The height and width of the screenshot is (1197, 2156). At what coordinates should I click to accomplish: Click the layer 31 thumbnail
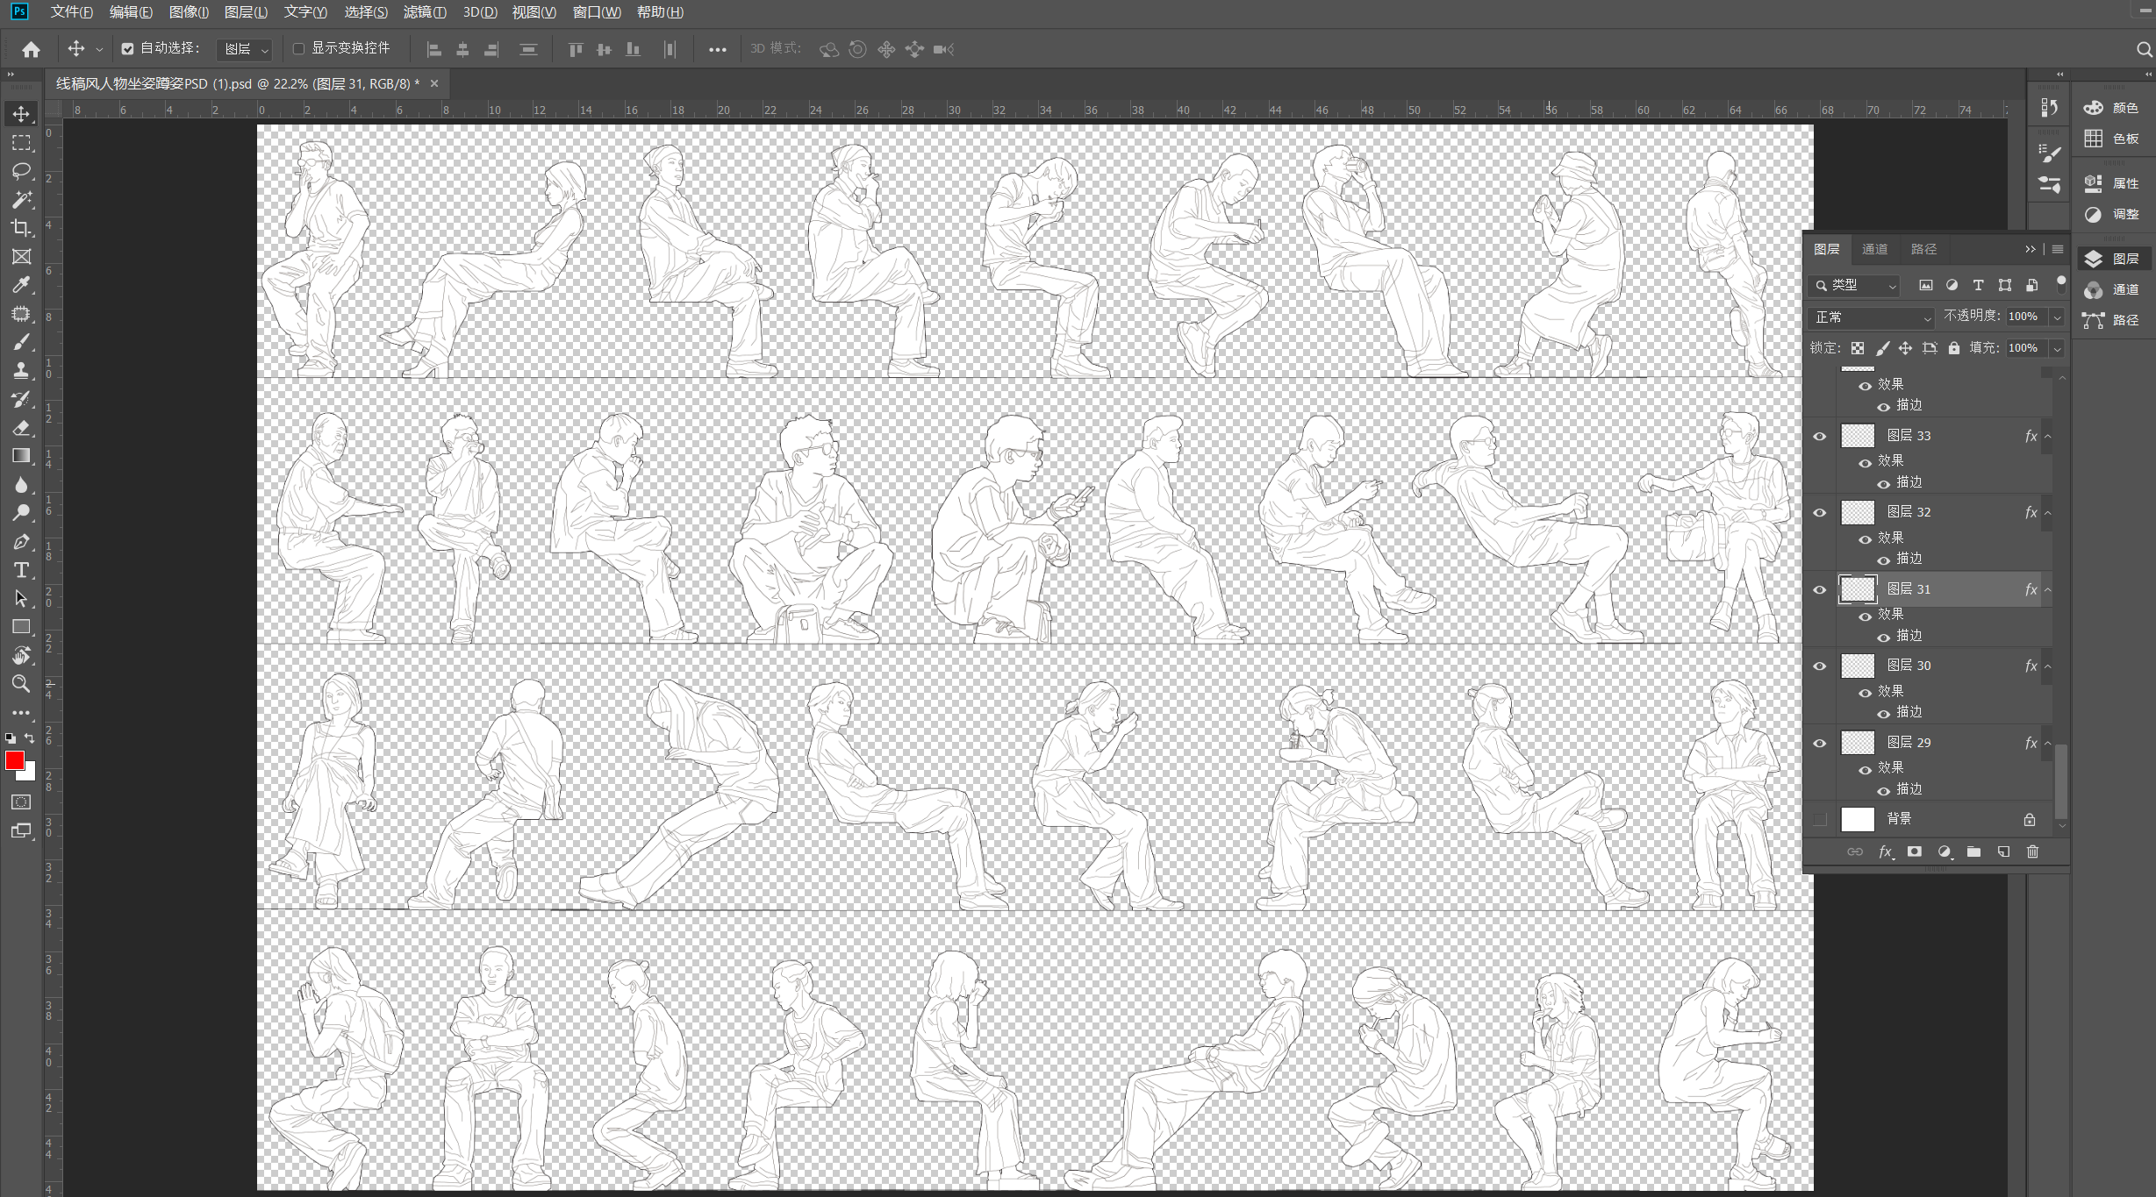coord(1857,589)
